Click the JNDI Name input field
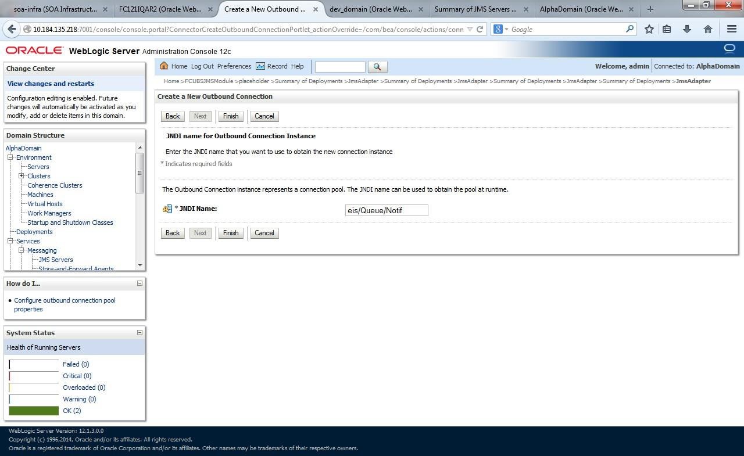Viewport: 744px width, 456px height. [387, 210]
